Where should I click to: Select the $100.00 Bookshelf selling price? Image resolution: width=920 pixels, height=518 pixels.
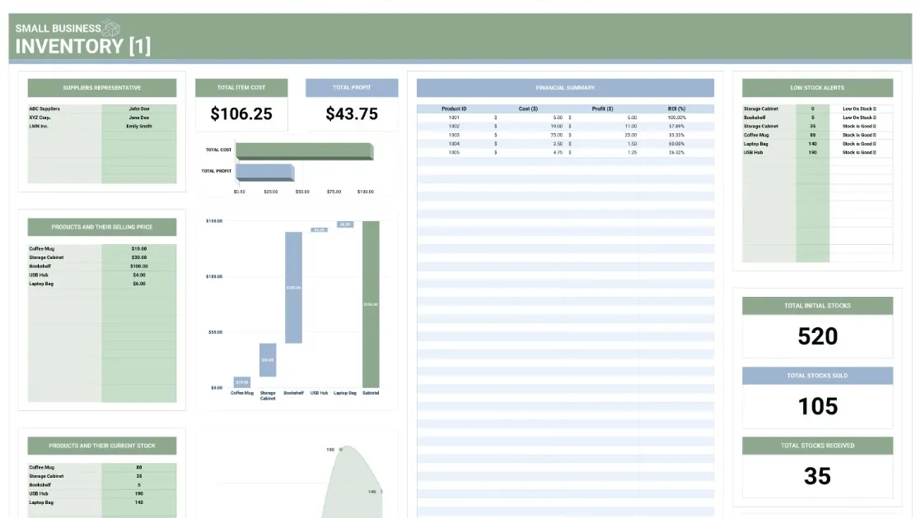(139, 266)
